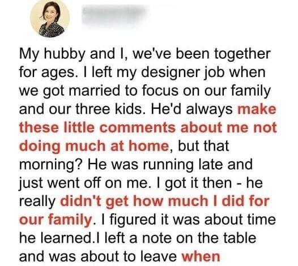Image resolution: width=298 pixels, height=266 pixels.
Task: Click the red word 'make' after 'always'
Action: tap(257, 109)
